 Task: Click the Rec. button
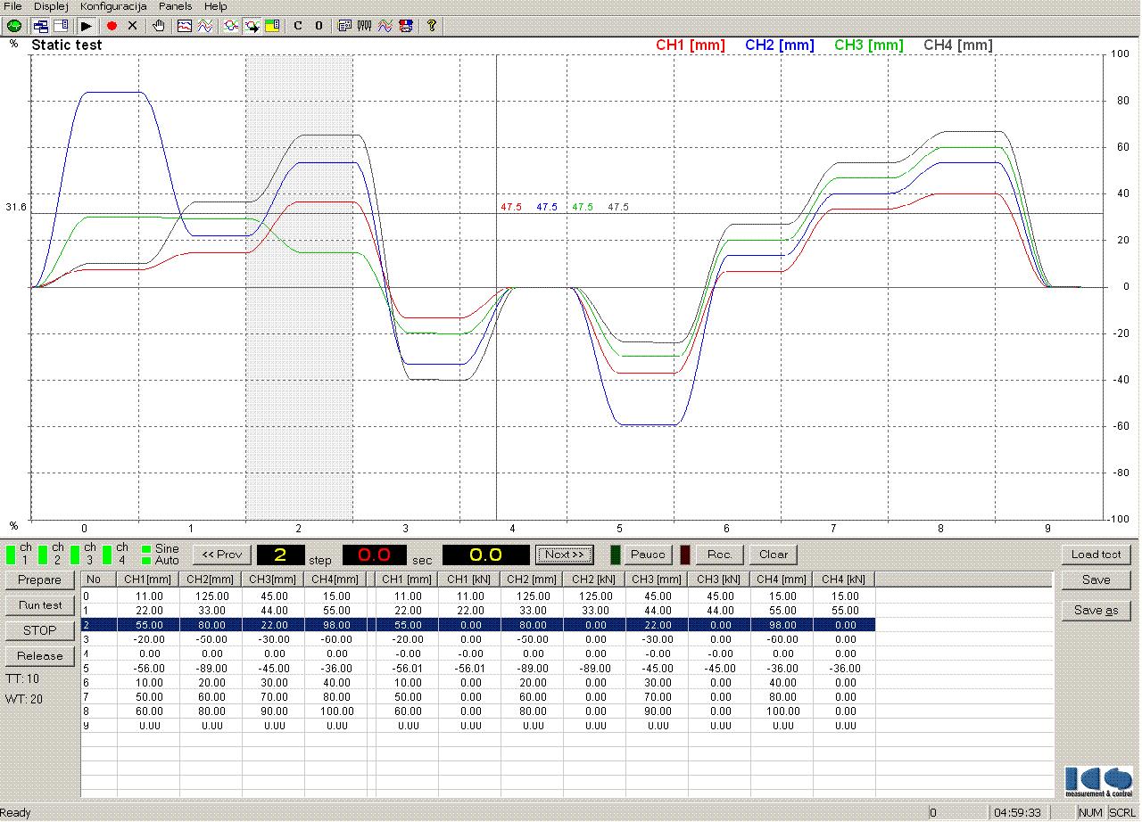tap(719, 555)
